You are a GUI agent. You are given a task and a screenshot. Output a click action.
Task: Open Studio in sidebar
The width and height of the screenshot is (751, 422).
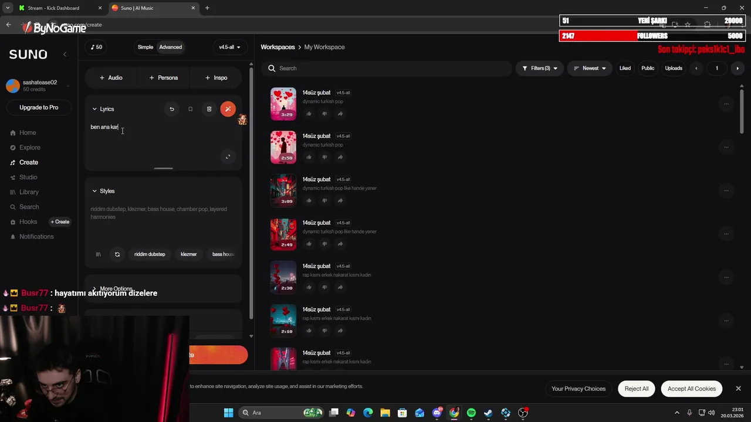(28, 177)
